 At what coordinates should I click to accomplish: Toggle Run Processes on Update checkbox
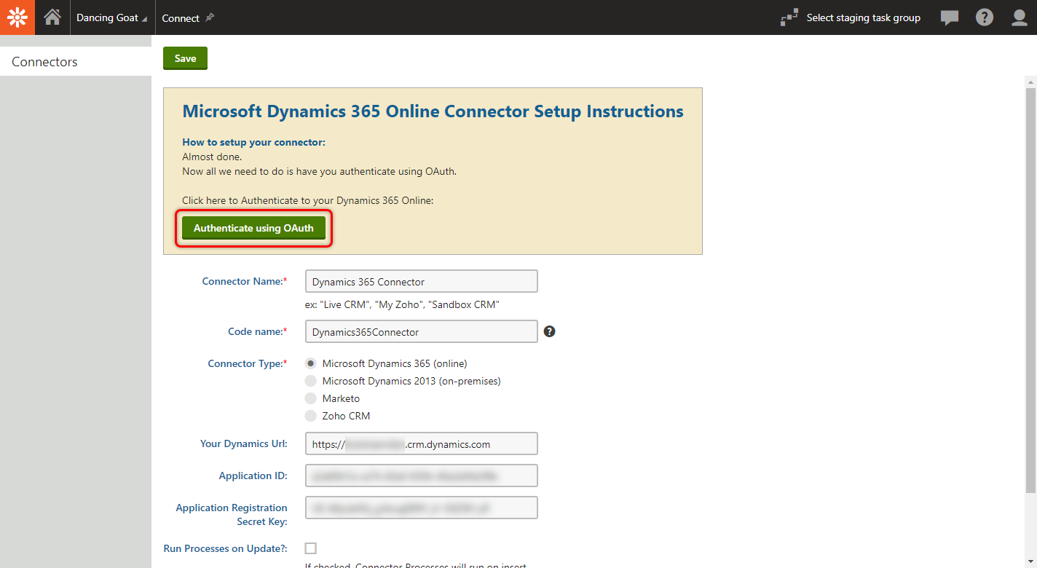point(311,548)
